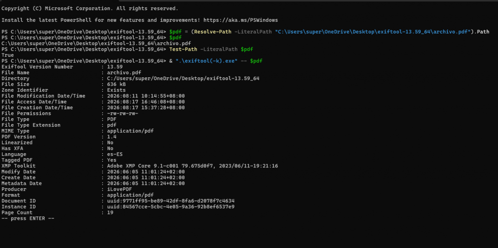Image resolution: width=498 pixels, height=248 pixels.
Task: Click the Instance ID uuid value
Action: pyautogui.click(x=171, y=207)
